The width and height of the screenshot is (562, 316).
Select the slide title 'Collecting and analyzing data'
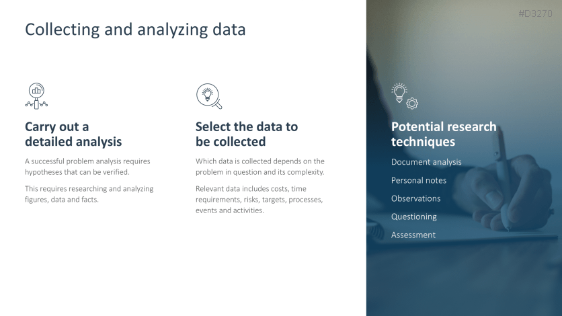(x=135, y=30)
